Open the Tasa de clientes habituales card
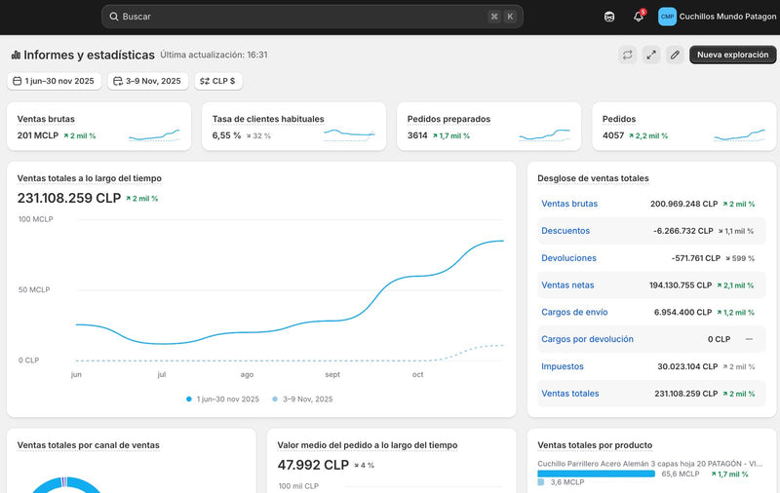The width and height of the screenshot is (780, 493). 294,127
